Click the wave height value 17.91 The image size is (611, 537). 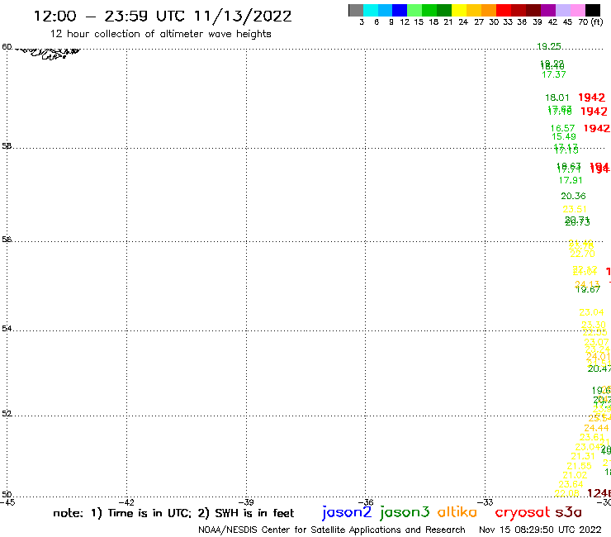coord(571,180)
